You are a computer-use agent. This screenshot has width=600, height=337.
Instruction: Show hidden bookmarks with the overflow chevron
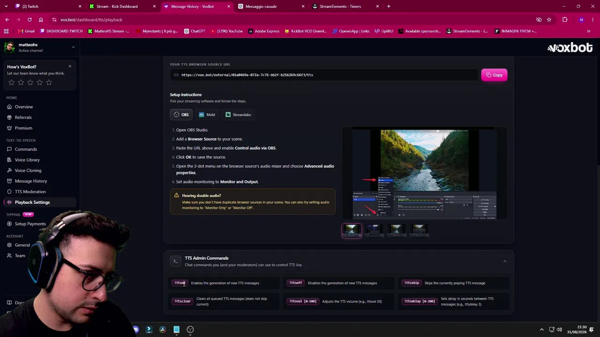click(x=589, y=31)
